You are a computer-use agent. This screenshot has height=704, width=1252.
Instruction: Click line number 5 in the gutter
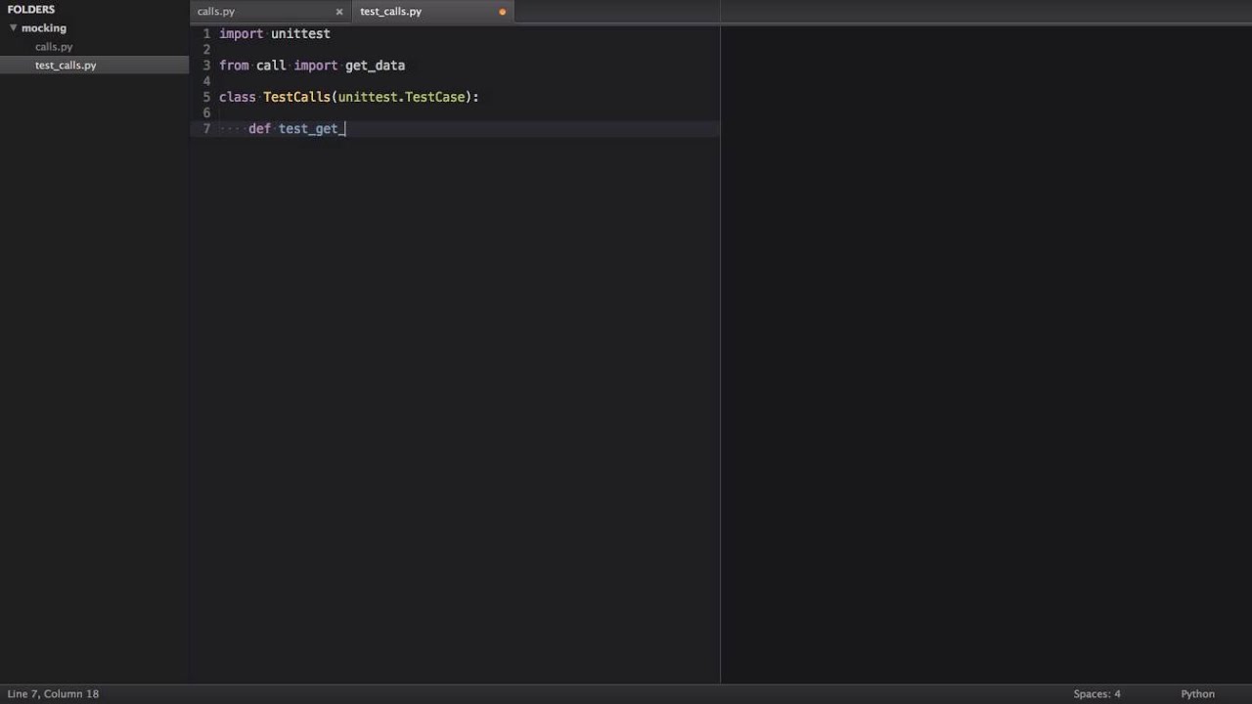(206, 97)
